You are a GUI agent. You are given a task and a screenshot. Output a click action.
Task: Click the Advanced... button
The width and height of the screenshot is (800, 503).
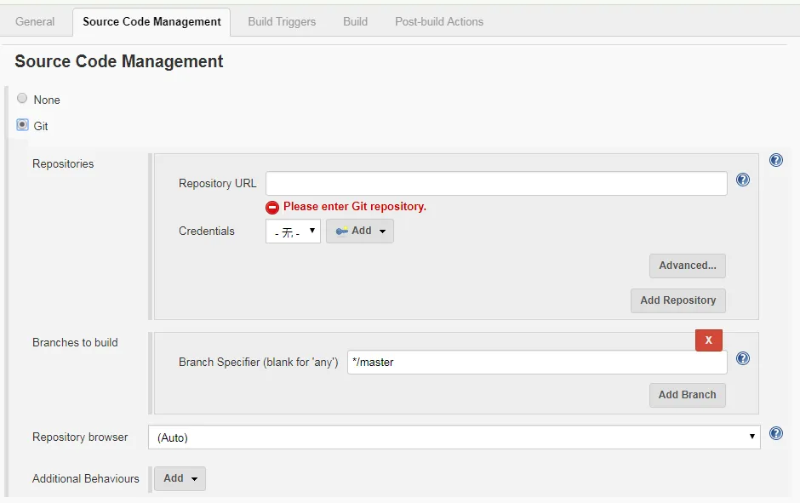687,266
